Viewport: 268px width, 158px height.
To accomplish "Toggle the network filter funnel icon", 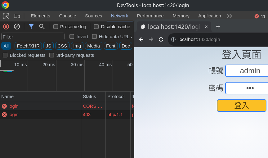I will (31, 26).
